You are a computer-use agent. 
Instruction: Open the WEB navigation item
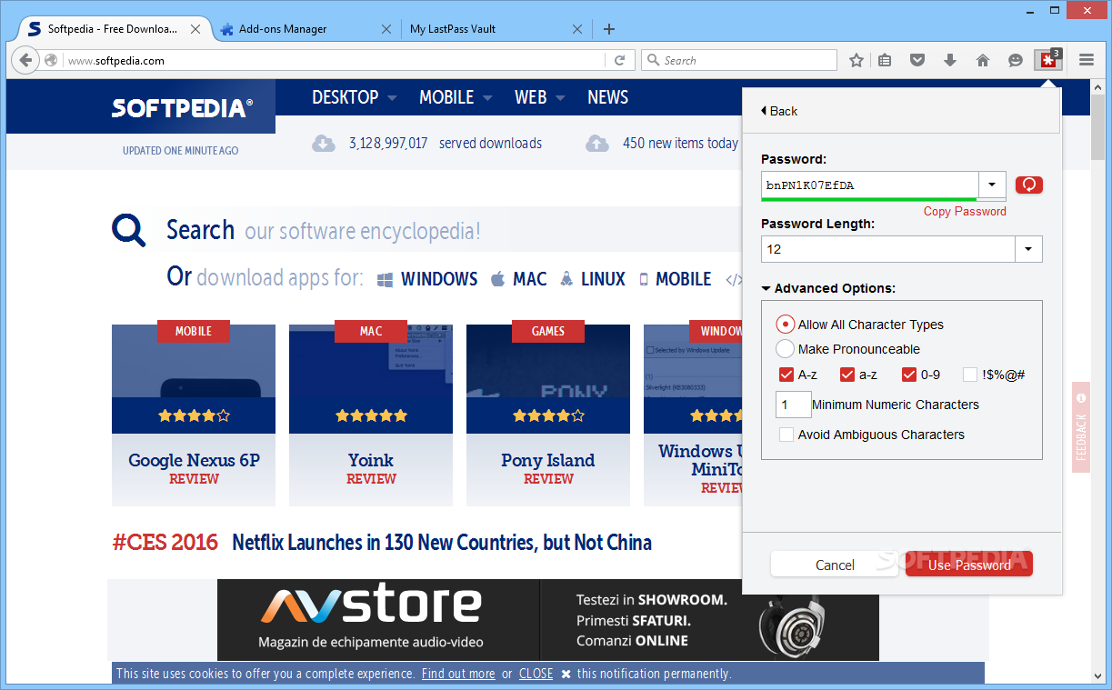[x=531, y=97]
